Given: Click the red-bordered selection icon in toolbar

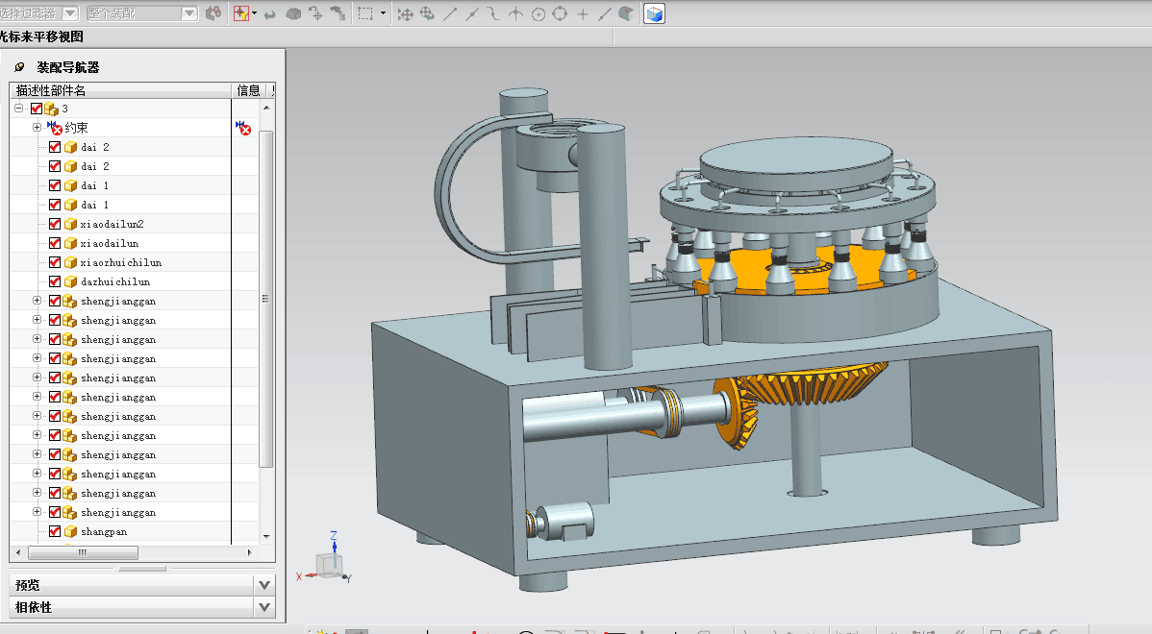Looking at the screenshot, I should click(x=241, y=13).
